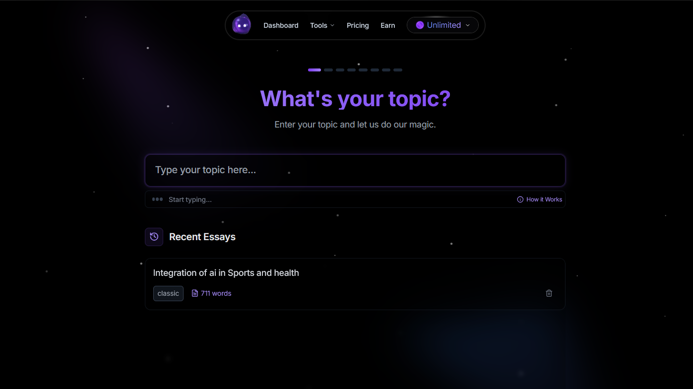Click the purple mascot logo
Image resolution: width=693 pixels, height=389 pixels.
[x=242, y=25]
